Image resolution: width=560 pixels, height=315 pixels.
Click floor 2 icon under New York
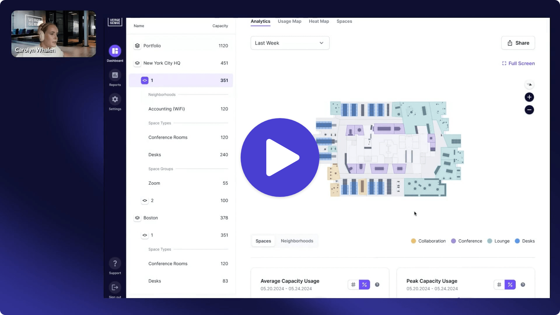point(145,201)
